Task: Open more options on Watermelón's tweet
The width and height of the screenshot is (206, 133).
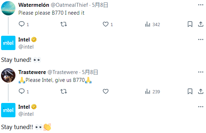Action: coord(201,5)
